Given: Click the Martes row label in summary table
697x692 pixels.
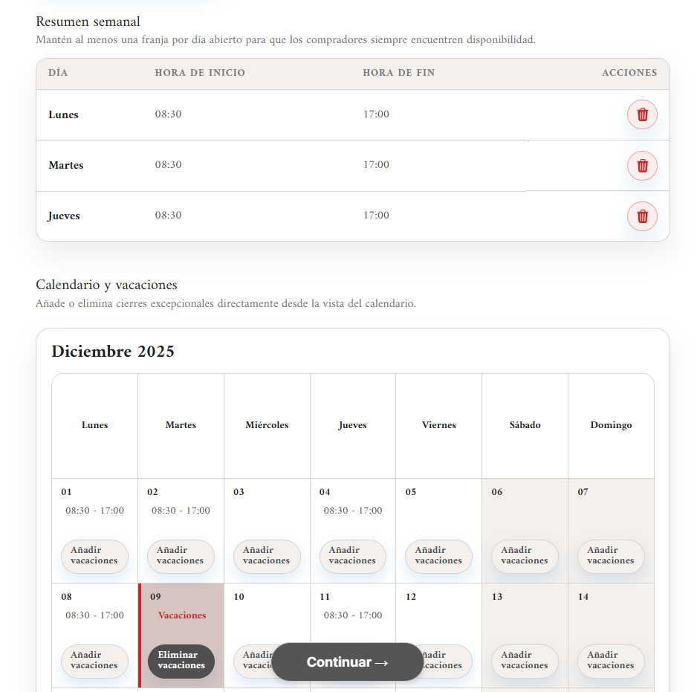Looking at the screenshot, I should coord(66,166).
